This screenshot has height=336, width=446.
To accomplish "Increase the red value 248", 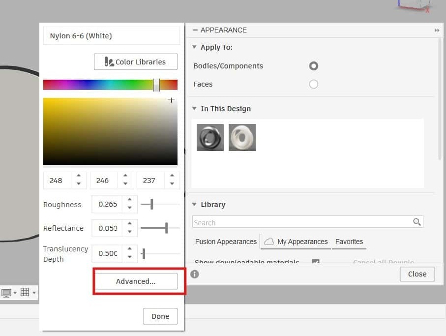I will point(79,176).
